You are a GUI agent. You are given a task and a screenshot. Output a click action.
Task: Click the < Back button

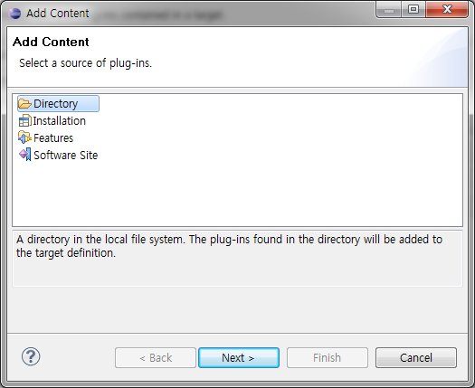coord(156,358)
